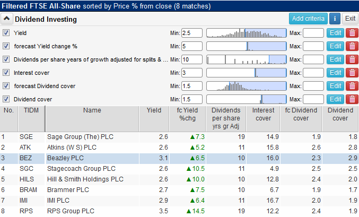Sort by fc Yield %chg column header

188,119
